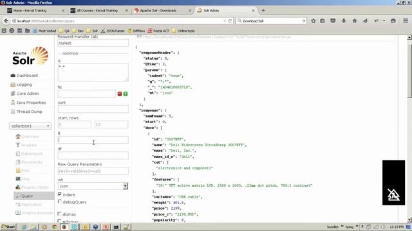This screenshot has width=412, height=231.
Task: Enable the dismax checkbox
Action: tap(60, 214)
